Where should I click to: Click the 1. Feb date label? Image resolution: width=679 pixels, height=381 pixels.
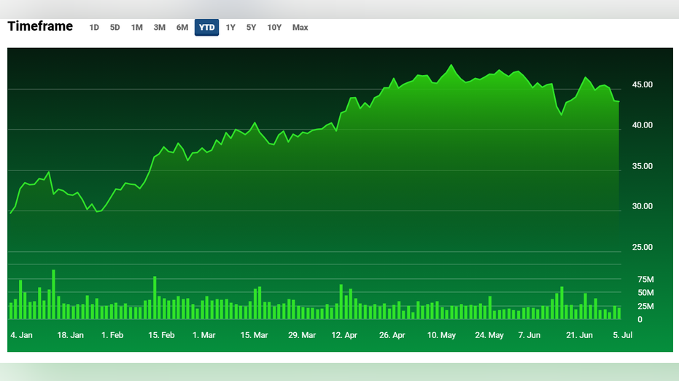[112, 335]
